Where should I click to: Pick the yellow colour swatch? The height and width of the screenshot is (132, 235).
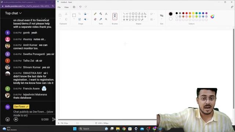point(193,13)
